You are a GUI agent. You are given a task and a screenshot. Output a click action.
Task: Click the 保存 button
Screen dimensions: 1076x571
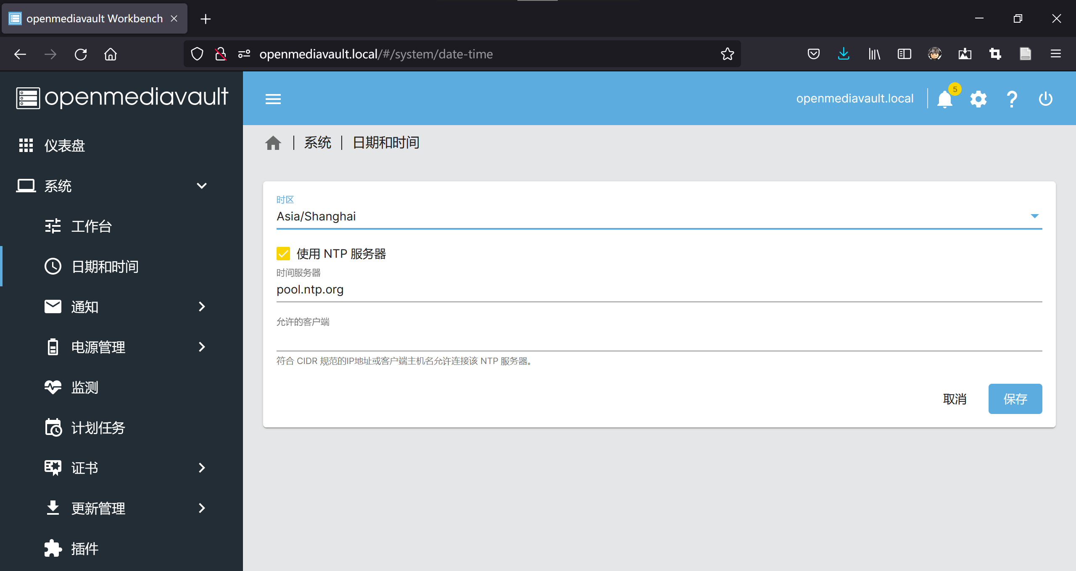point(1015,399)
